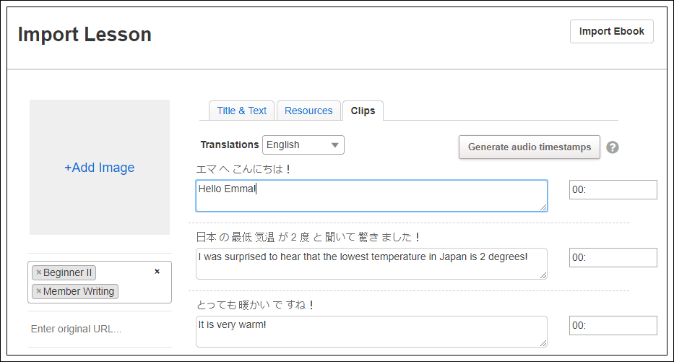Click the help question mark icon
Viewport: 674px width, 362px height.
coord(613,147)
